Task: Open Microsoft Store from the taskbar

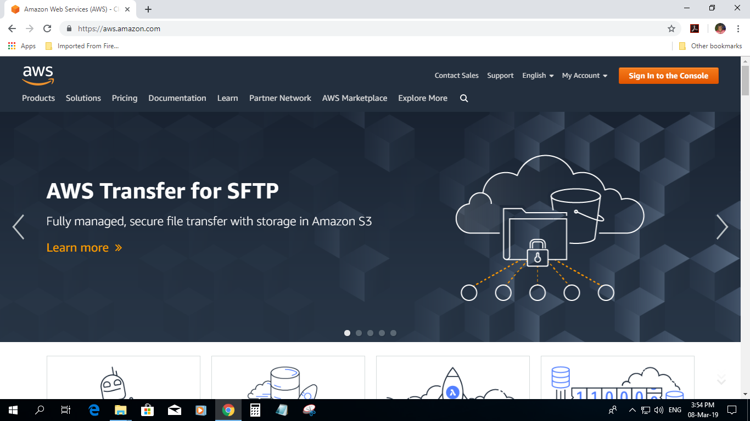Action: (x=148, y=409)
